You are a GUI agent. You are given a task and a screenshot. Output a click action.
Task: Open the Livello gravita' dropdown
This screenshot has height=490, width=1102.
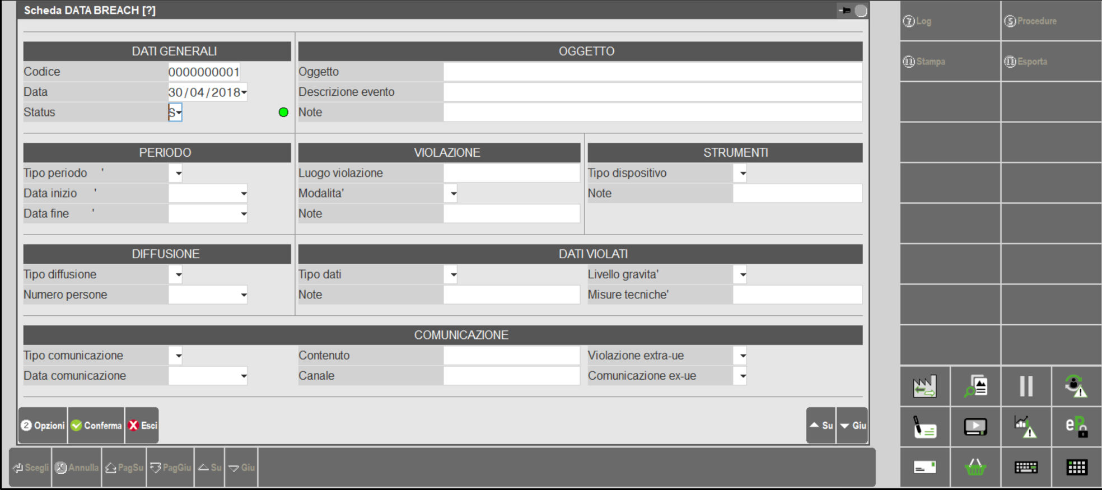click(x=743, y=275)
